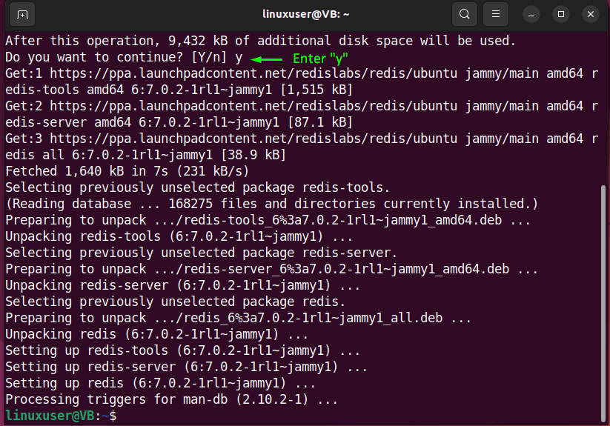Click the Get:3 launchpadcontent URL line
Viewport: 610px width, 426px height.
tap(302, 139)
